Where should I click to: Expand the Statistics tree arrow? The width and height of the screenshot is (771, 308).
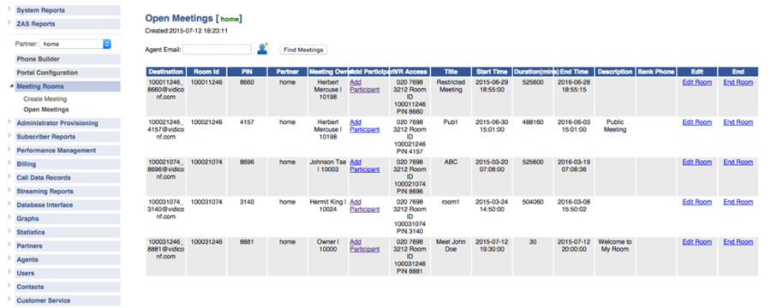pos(9,231)
